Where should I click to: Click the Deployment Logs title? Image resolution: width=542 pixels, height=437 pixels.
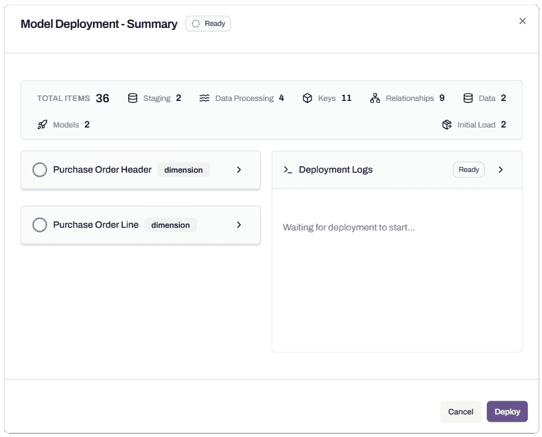(335, 170)
